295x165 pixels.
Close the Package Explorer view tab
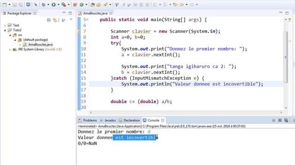coord(35,13)
